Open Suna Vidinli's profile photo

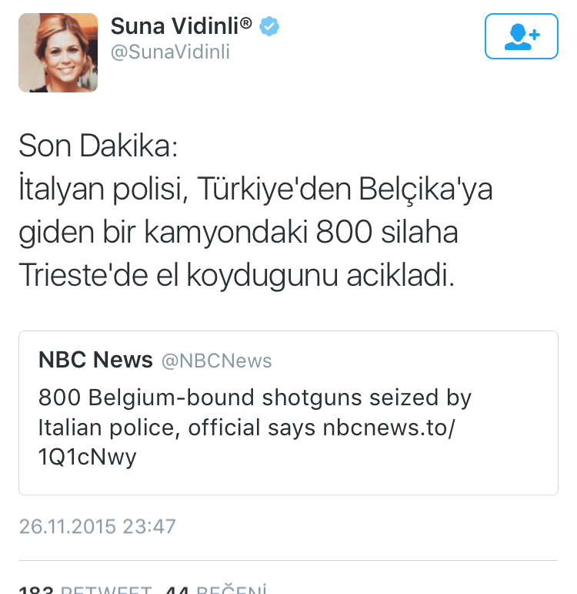click(x=58, y=53)
